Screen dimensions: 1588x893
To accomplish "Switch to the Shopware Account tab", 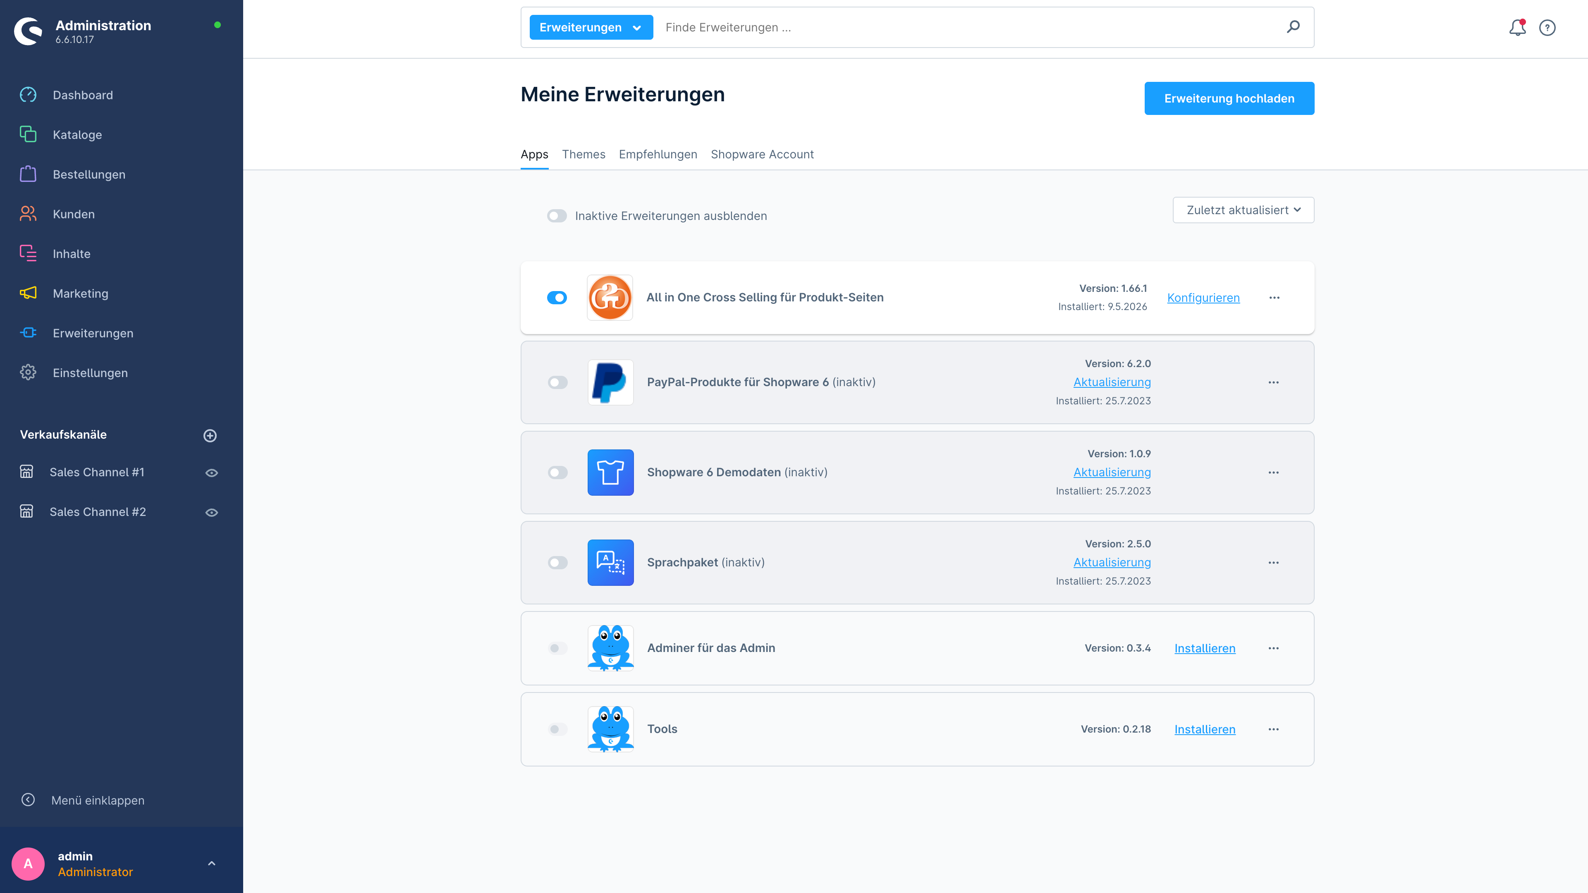I will (762, 155).
